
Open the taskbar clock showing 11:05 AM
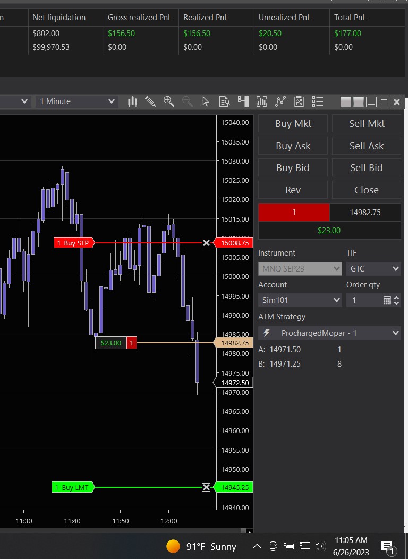(351, 546)
